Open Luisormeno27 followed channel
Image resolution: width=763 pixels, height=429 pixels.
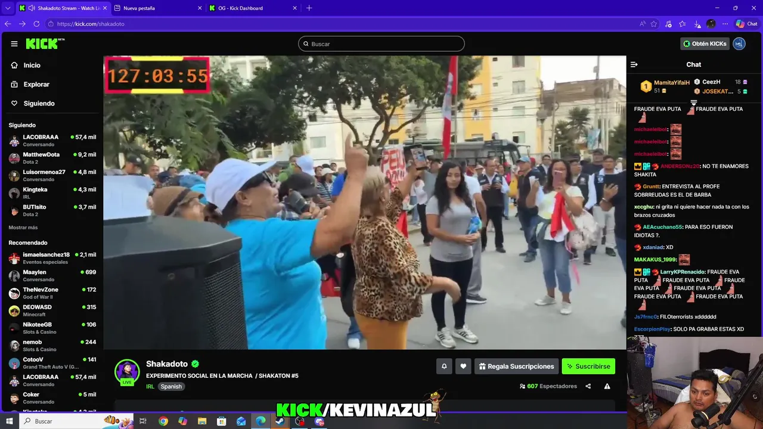coord(52,176)
